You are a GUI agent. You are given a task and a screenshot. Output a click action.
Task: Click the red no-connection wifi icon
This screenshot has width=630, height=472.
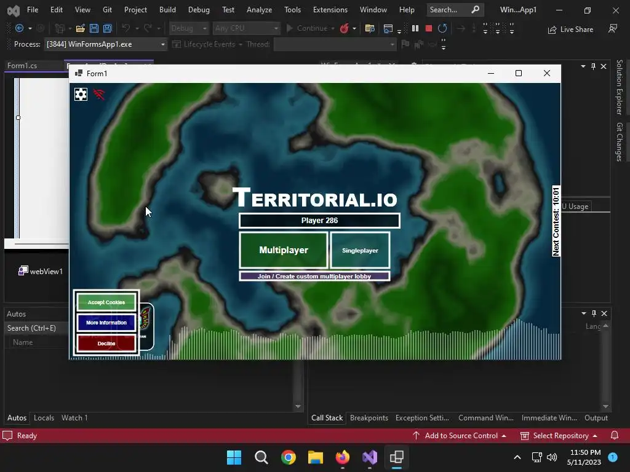coord(99,94)
